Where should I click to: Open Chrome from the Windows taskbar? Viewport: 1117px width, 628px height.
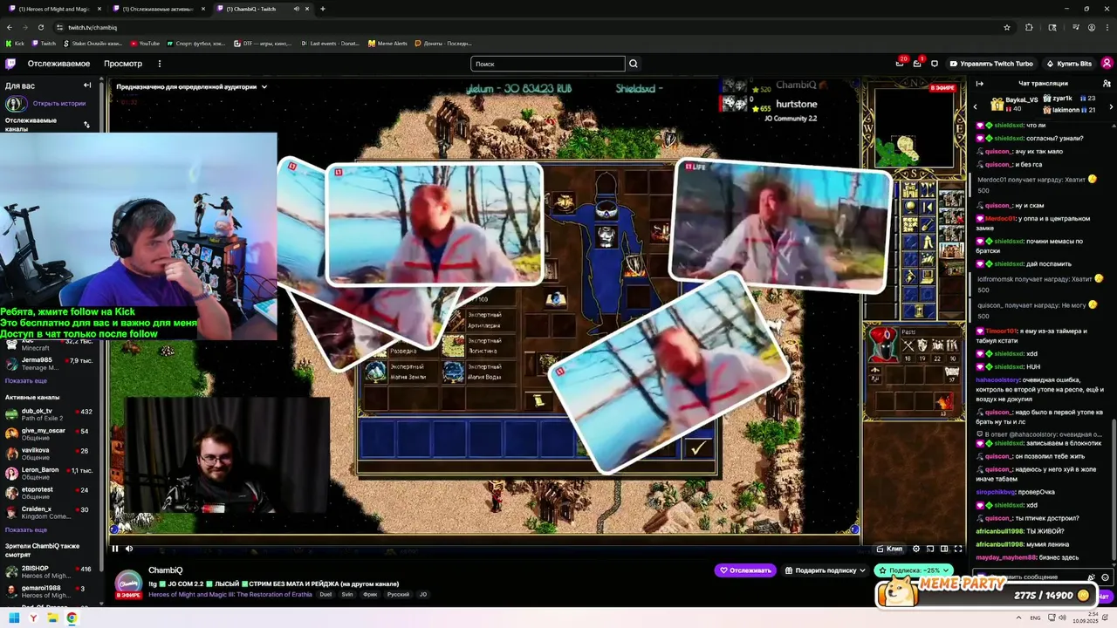pos(72,618)
